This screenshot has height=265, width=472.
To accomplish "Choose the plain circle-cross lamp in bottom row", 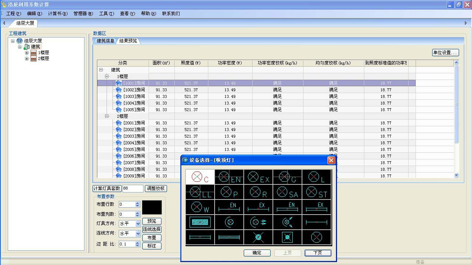I will coord(316,237).
